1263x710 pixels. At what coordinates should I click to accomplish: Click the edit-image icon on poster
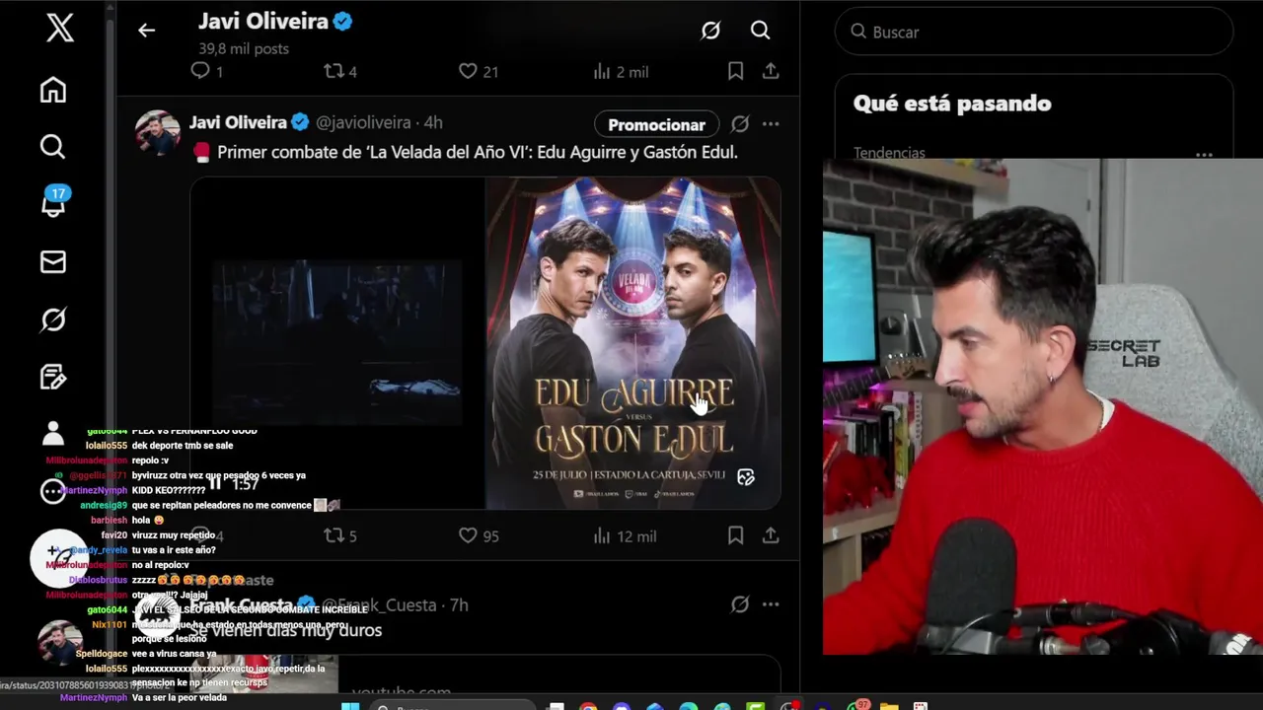[x=746, y=477]
